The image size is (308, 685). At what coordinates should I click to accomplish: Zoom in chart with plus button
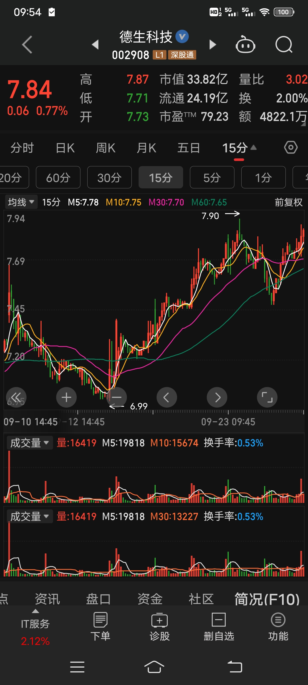66,397
